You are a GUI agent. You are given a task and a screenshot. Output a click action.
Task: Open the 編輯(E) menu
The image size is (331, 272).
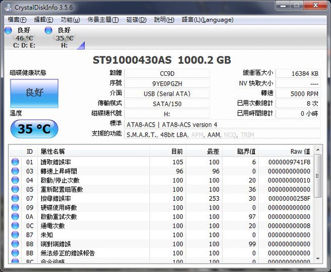[x=44, y=20]
